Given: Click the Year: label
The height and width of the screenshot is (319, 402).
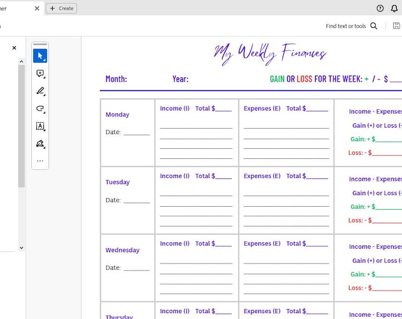Looking at the screenshot, I should [180, 79].
